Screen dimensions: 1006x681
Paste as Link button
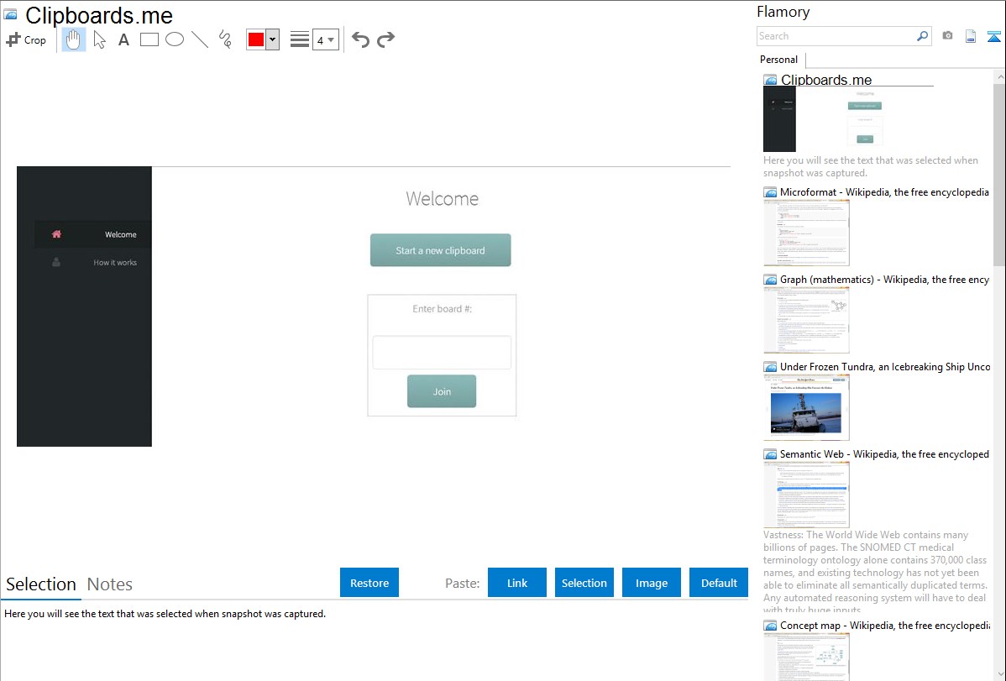click(x=517, y=583)
